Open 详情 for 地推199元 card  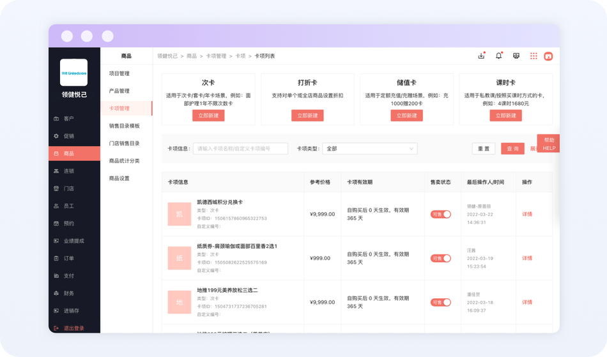coord(527,302)
